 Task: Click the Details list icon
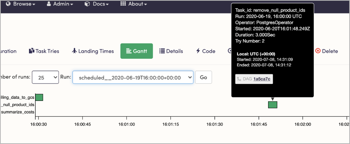pyautogui.click(x=162, y=51)
